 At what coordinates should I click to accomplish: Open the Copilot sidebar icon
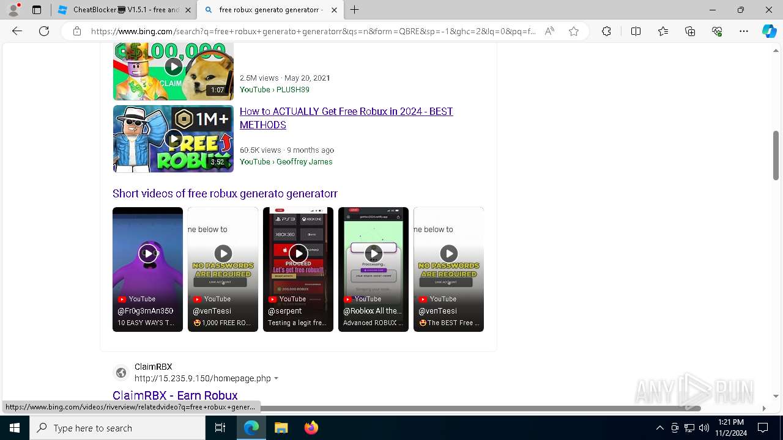[769, 31]
